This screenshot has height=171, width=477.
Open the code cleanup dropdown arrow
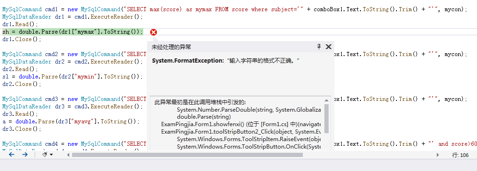tap(51, 155)
